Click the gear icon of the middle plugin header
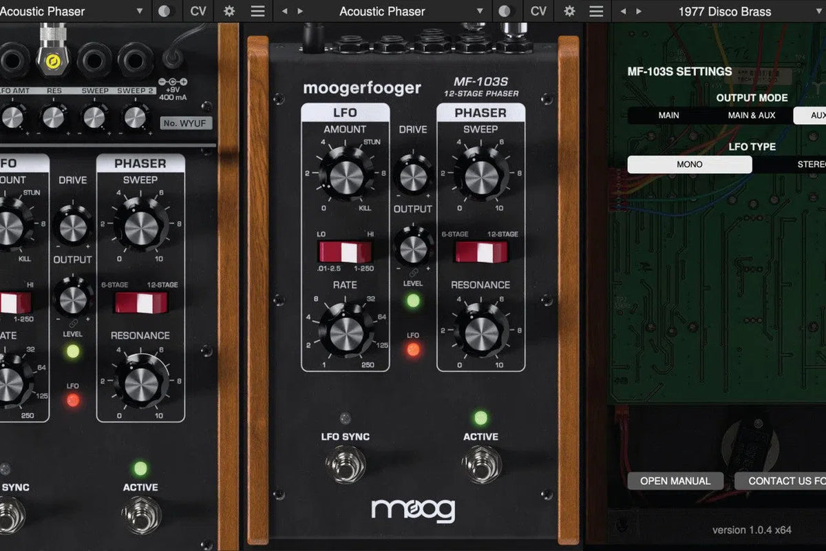 [x=569, y=11]
